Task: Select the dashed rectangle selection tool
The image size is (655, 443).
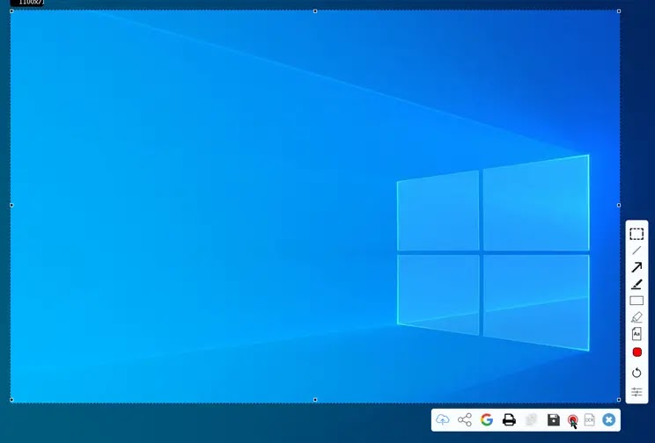Action: coord(637,234)
